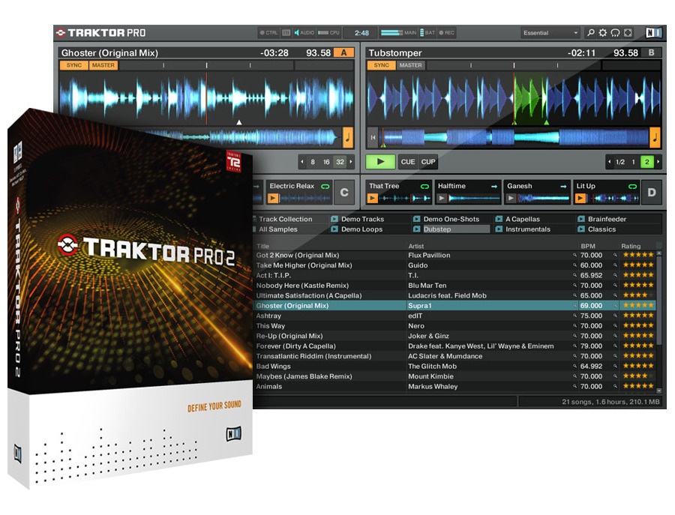Open the Essential layout dropdown

(x=550, y=33)
